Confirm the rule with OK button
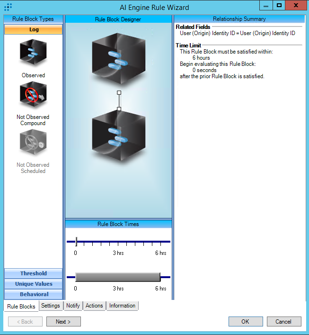The width and height of the screenshot is (309, 335). pos(245,322)
